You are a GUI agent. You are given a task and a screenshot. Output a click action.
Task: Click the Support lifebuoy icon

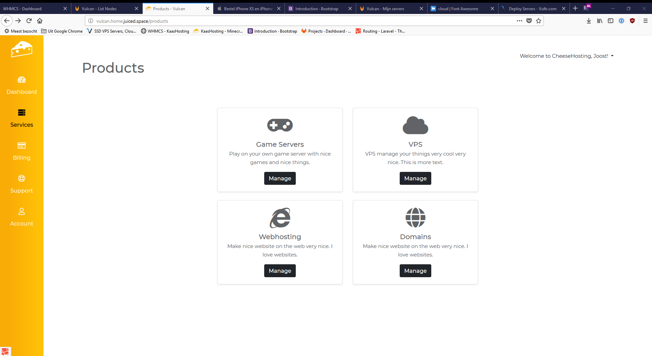point(21,178)
